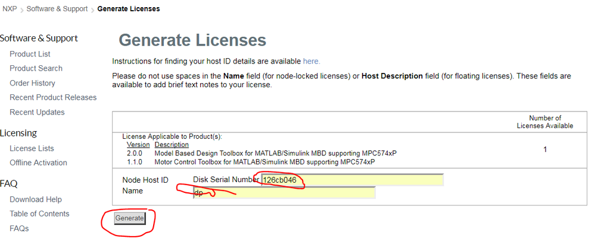595x251 pixels.
Task: Click the Version column header
Action: click(139, 145)
